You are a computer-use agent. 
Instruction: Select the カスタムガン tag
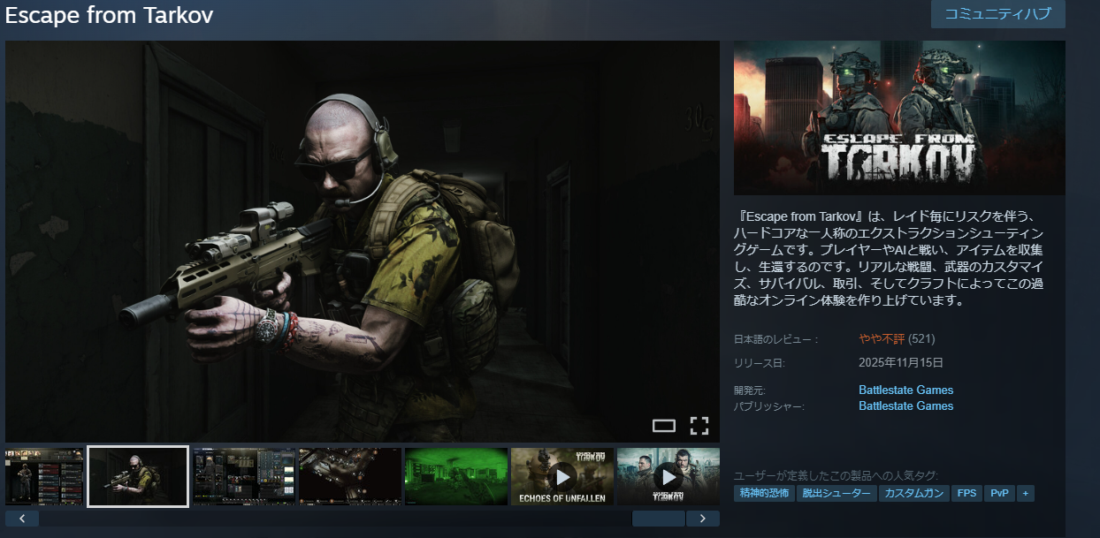[x=914, y=494]
